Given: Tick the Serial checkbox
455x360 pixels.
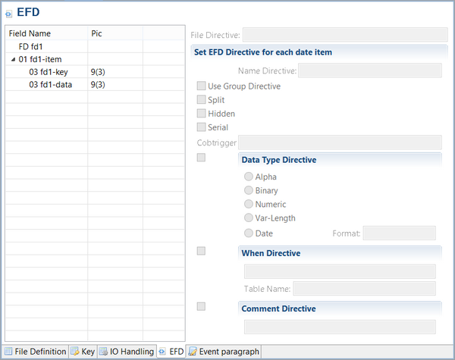Looking at the screenshot, I should 201,127.
